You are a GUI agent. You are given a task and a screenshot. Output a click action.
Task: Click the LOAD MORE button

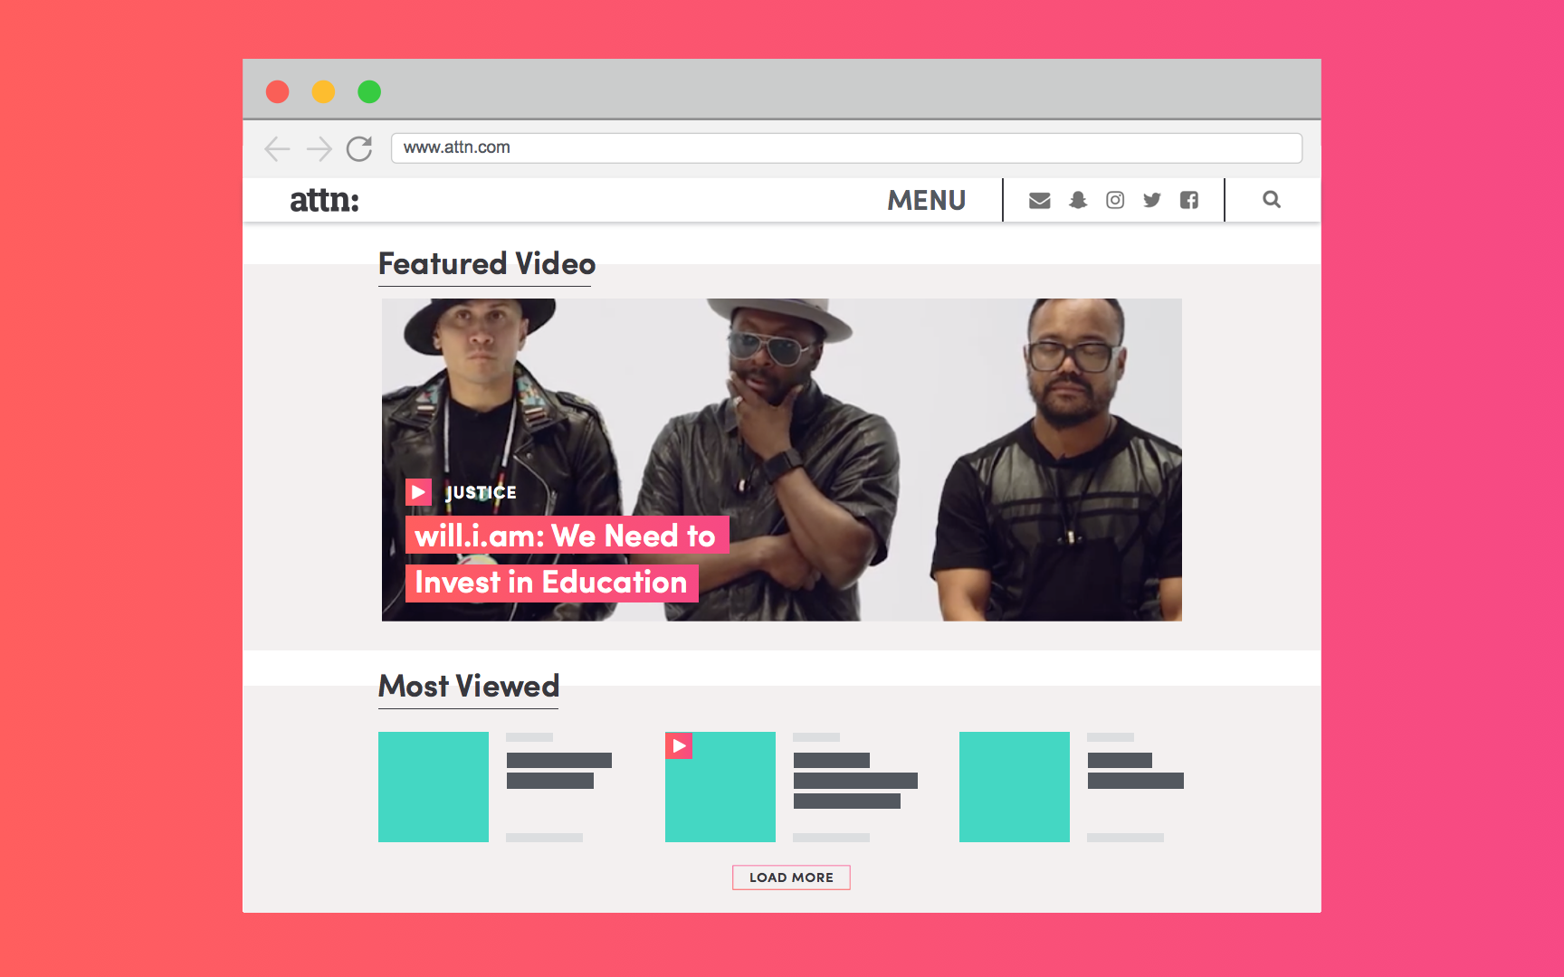tap(791, 877)
